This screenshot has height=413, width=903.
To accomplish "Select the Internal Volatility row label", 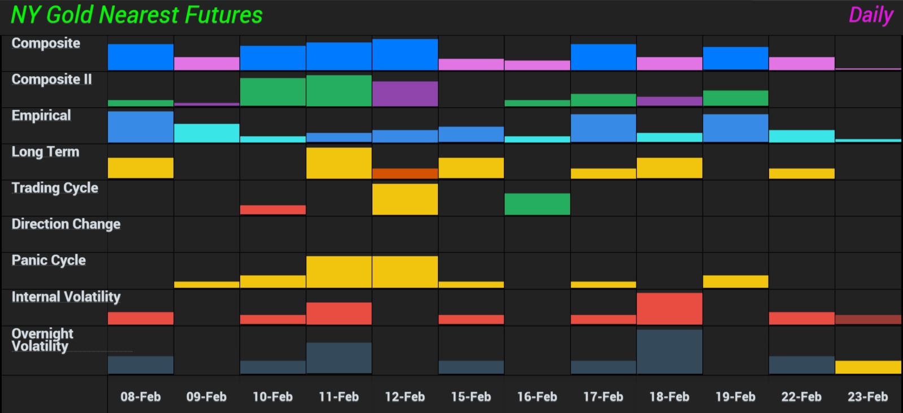I will click(66, 297).
